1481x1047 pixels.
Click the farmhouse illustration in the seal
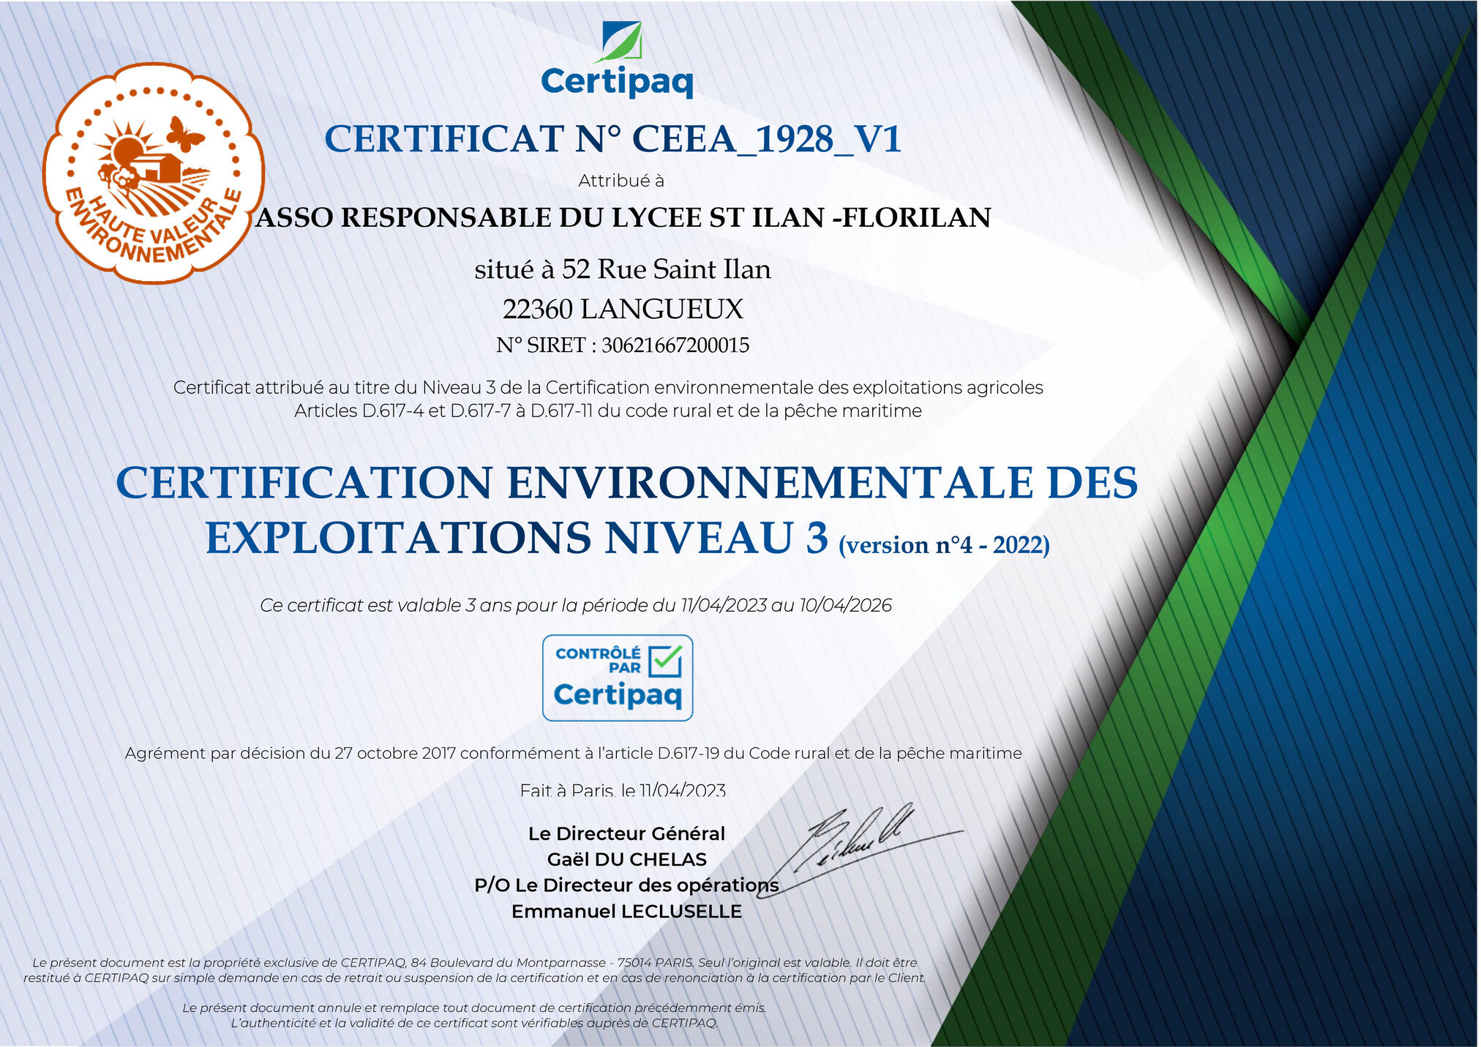(x=157, y=168)
